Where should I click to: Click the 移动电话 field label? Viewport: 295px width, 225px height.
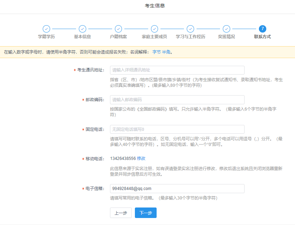[x=95, y=159]
